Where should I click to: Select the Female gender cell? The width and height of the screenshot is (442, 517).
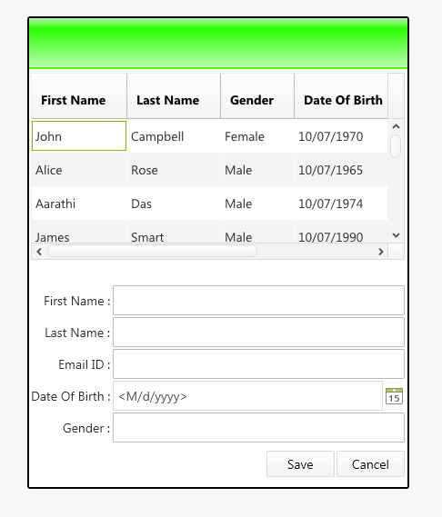(x=257, y=136)
